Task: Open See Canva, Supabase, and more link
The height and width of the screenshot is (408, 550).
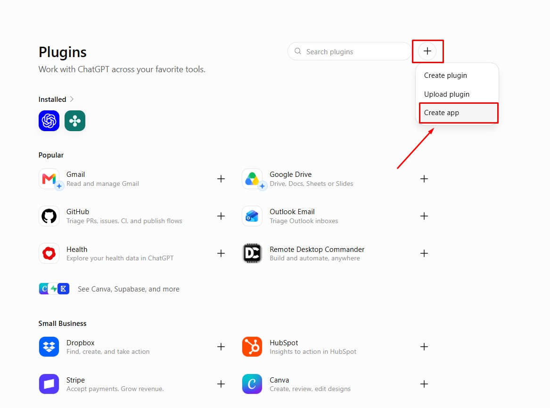Action: click(x=129, y=289)
